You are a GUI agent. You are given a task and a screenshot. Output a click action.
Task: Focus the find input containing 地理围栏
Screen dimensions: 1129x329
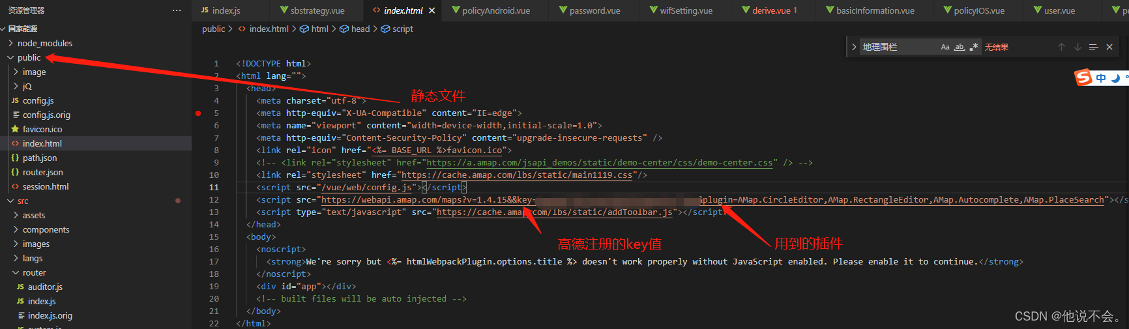coord(900,47)
